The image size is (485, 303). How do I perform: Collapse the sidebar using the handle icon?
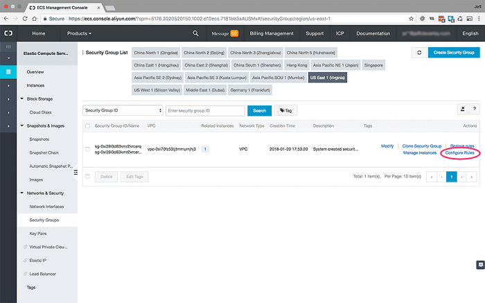coord(76,173)
